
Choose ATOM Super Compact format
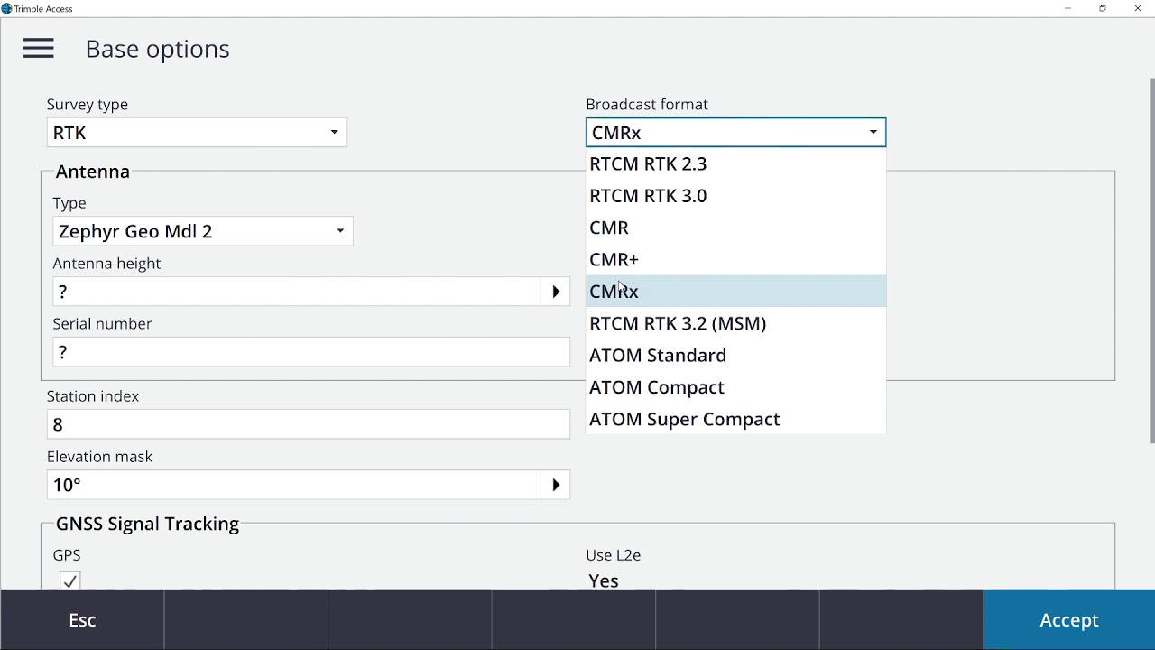pos(736,420)
